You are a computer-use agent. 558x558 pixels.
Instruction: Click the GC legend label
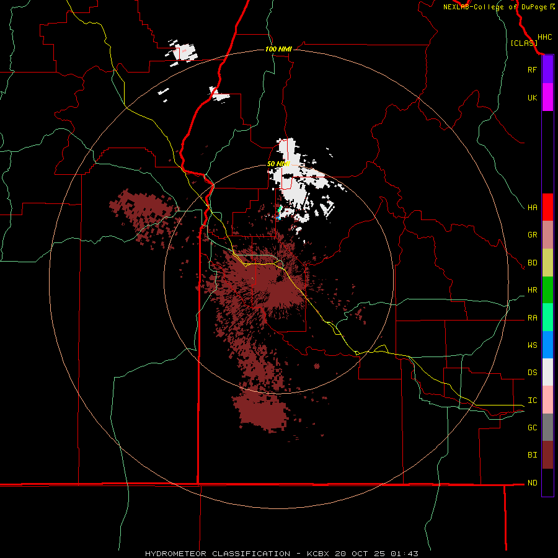tap(532, 428)
